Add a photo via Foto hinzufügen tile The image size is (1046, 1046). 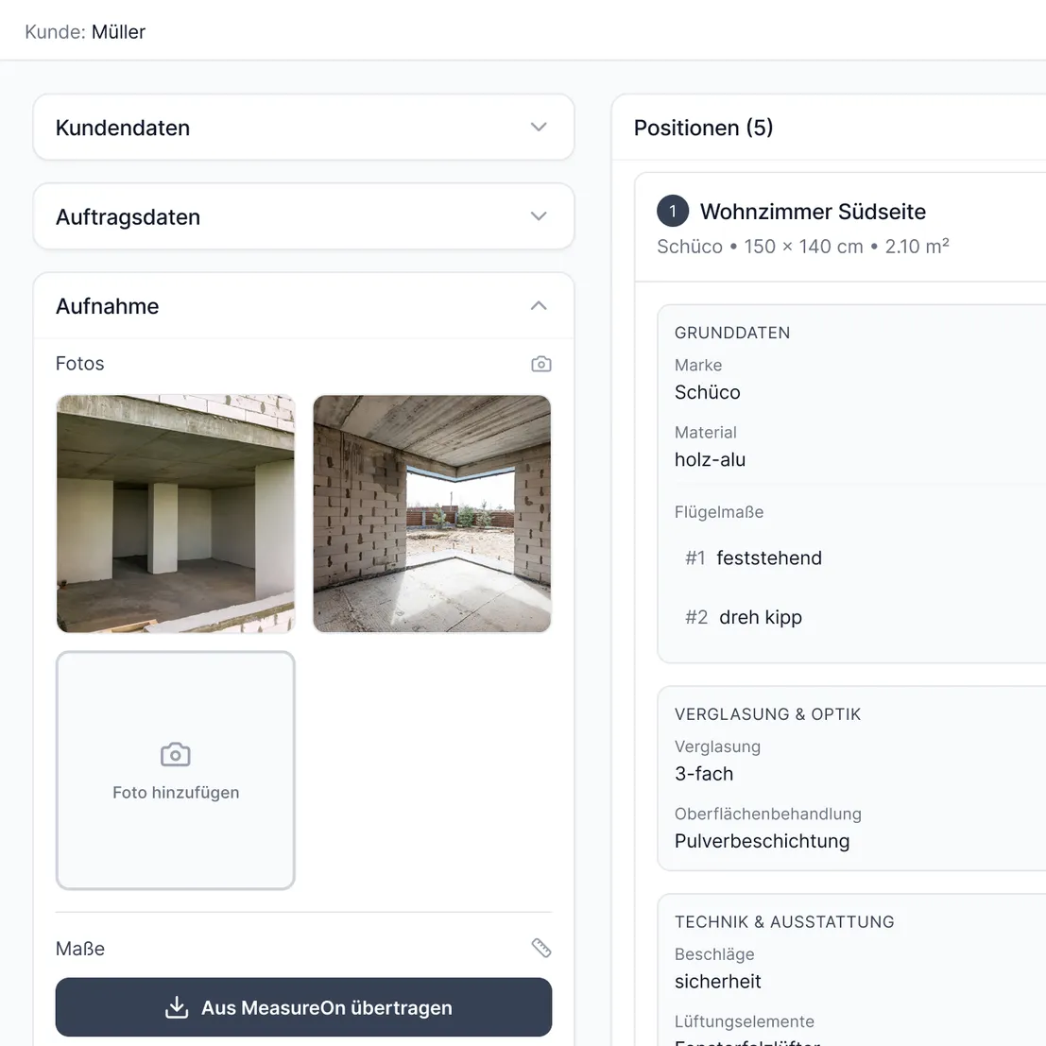tap(176, 770)
